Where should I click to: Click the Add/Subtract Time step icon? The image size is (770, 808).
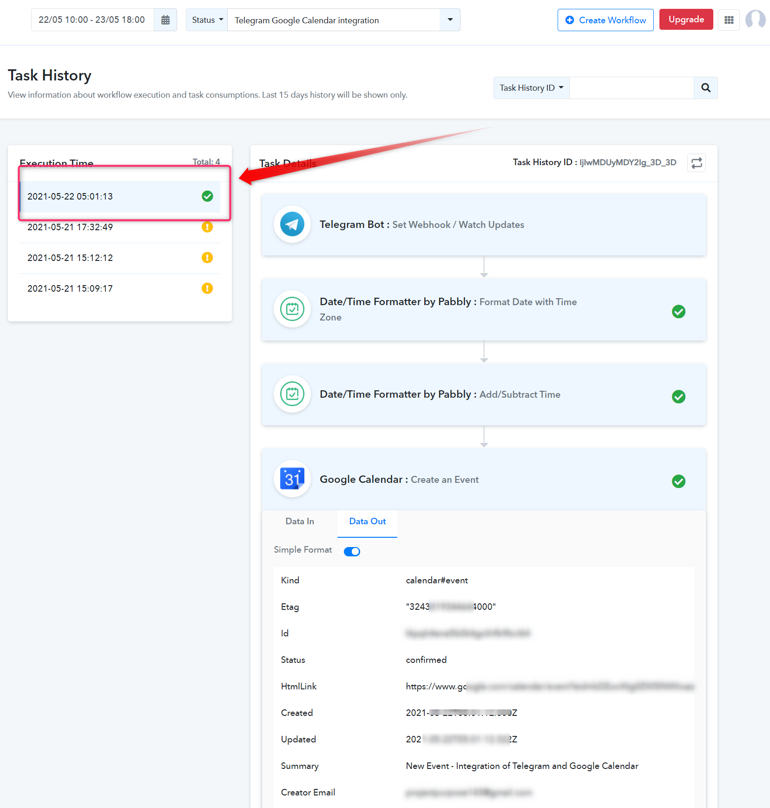click(x=292, y=394)
